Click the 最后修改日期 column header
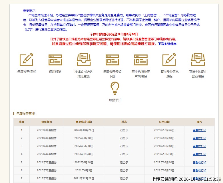Screen dimensions: 223x183 84,122
